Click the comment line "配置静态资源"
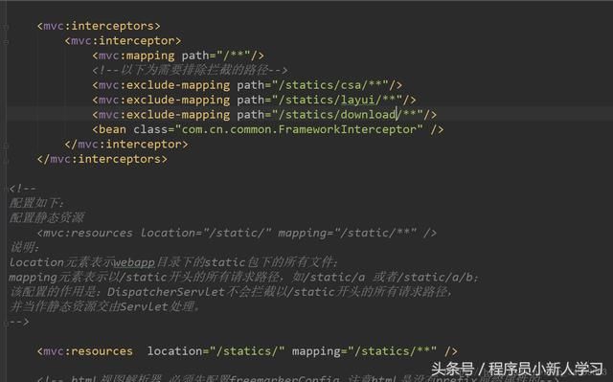The height and width of the screenshot is (382, 613). tap(47, 218)
